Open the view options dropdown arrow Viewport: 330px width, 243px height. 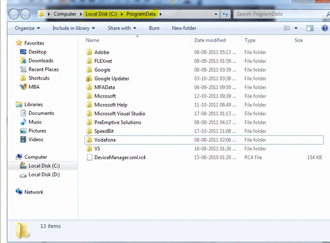click(x=296, y=28)
